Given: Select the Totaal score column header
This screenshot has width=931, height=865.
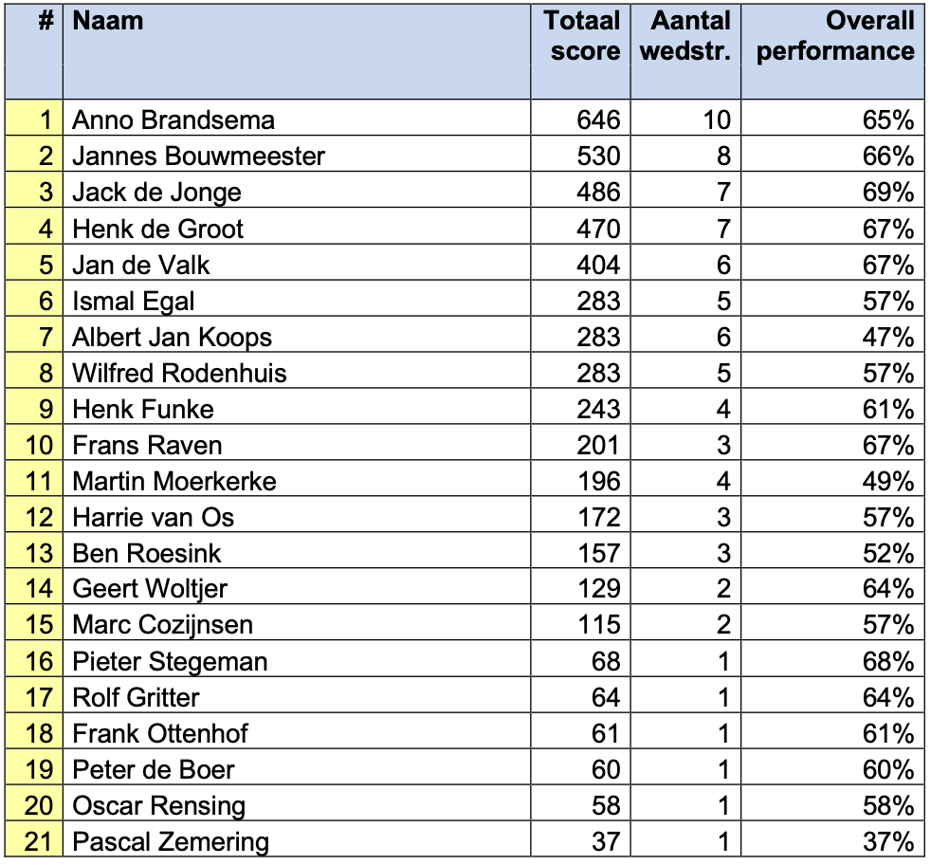Looking at the screenshot, I should [580, 51].
